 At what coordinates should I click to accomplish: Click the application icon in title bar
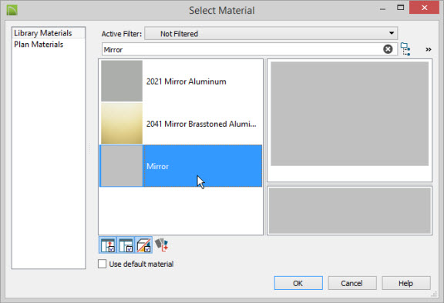pos(12,11)
